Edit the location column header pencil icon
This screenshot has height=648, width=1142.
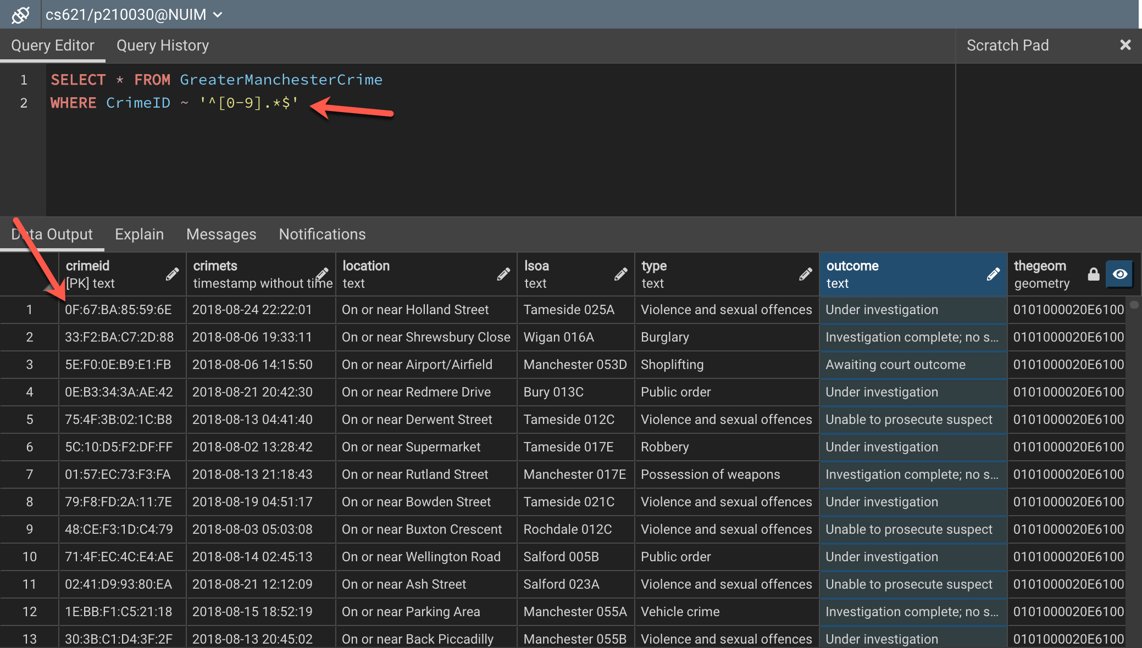pyautogui.click(x=504, y=273)
